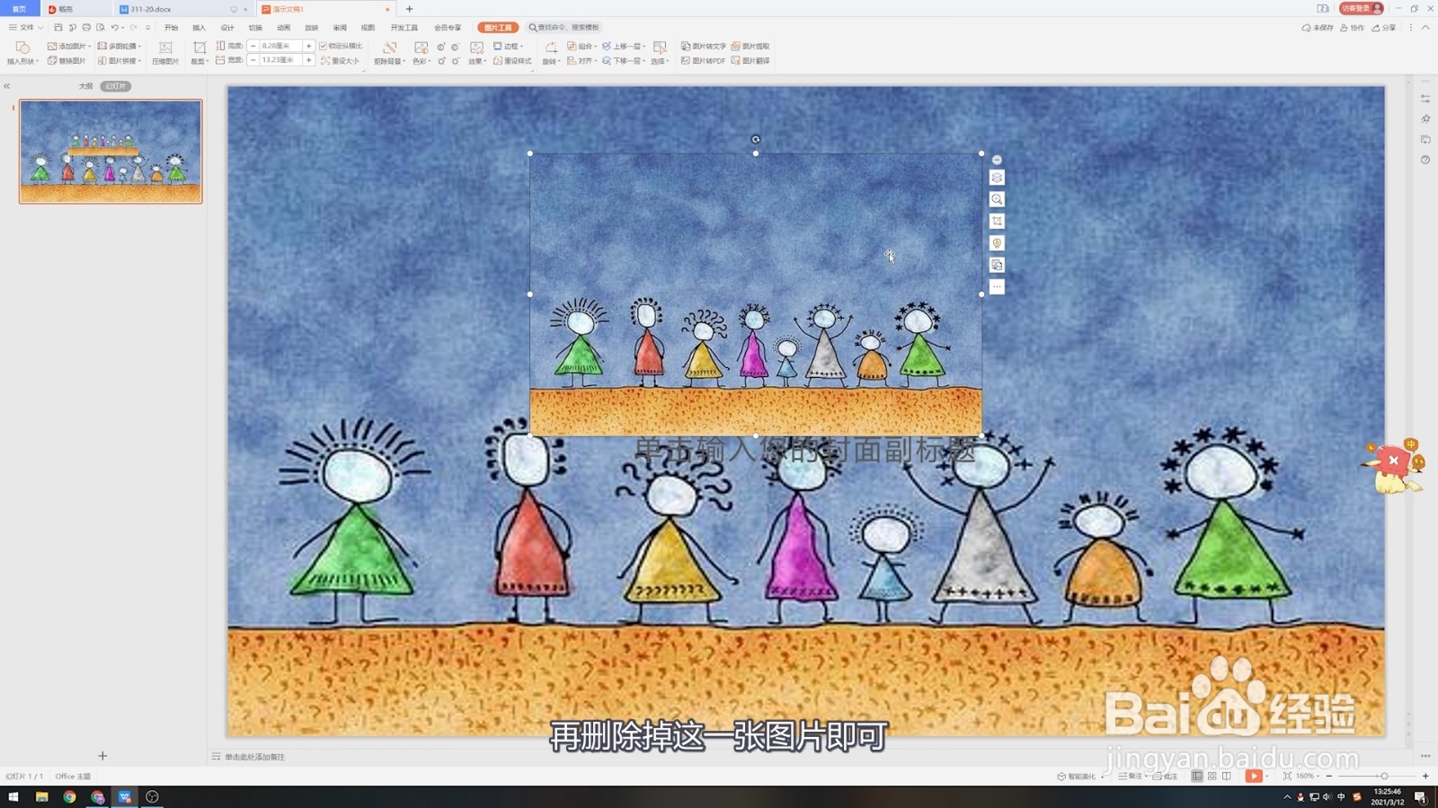
Task: Click the more options icon beside selected picture
Action: tap(997, 286)
